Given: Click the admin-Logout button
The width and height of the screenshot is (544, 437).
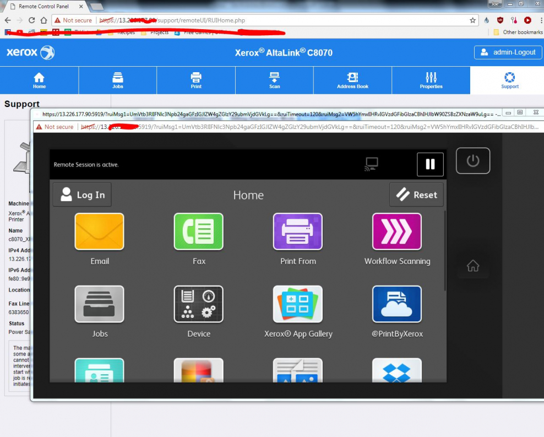Looking at the screenshot, I should click(507, 52).
